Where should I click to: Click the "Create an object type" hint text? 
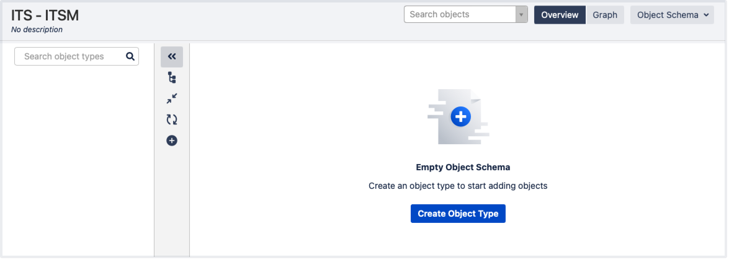point(458,186)
